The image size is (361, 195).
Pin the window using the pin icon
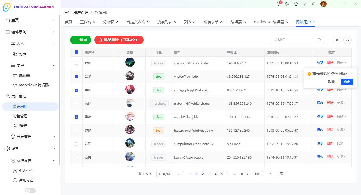[313, 4]
